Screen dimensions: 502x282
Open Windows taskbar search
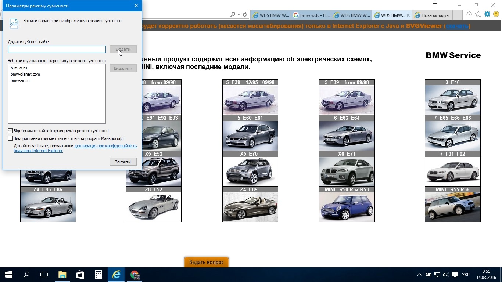click(x=26, y=275)
